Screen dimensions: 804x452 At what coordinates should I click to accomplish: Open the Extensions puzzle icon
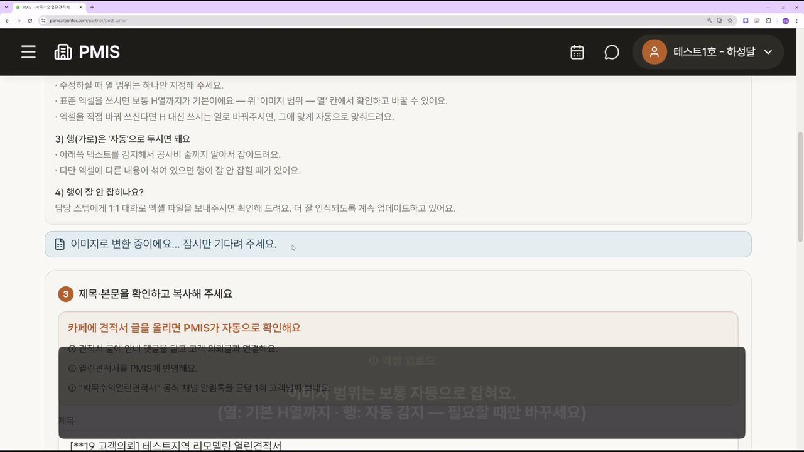(769, 21)
